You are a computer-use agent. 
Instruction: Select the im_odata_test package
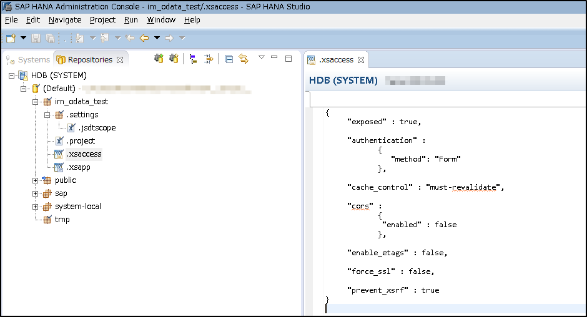point(81,102)
